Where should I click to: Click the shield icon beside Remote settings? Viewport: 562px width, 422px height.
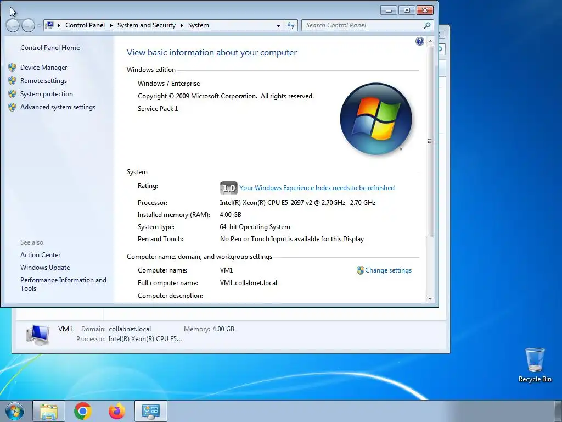pos(12,81)
